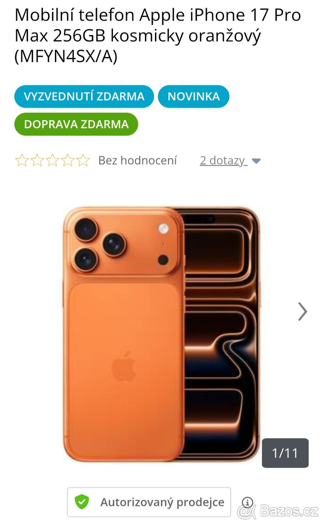
Task: Click the green shield checkmark icon
Action: tap(82, 502)
